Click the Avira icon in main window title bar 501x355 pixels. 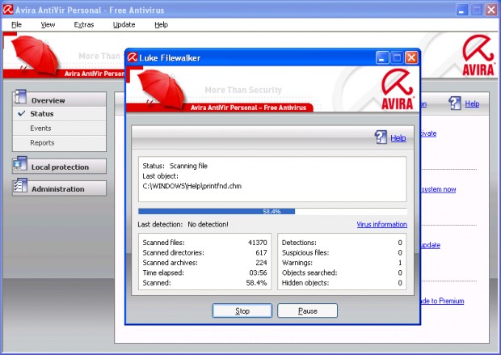pos(7,10)
